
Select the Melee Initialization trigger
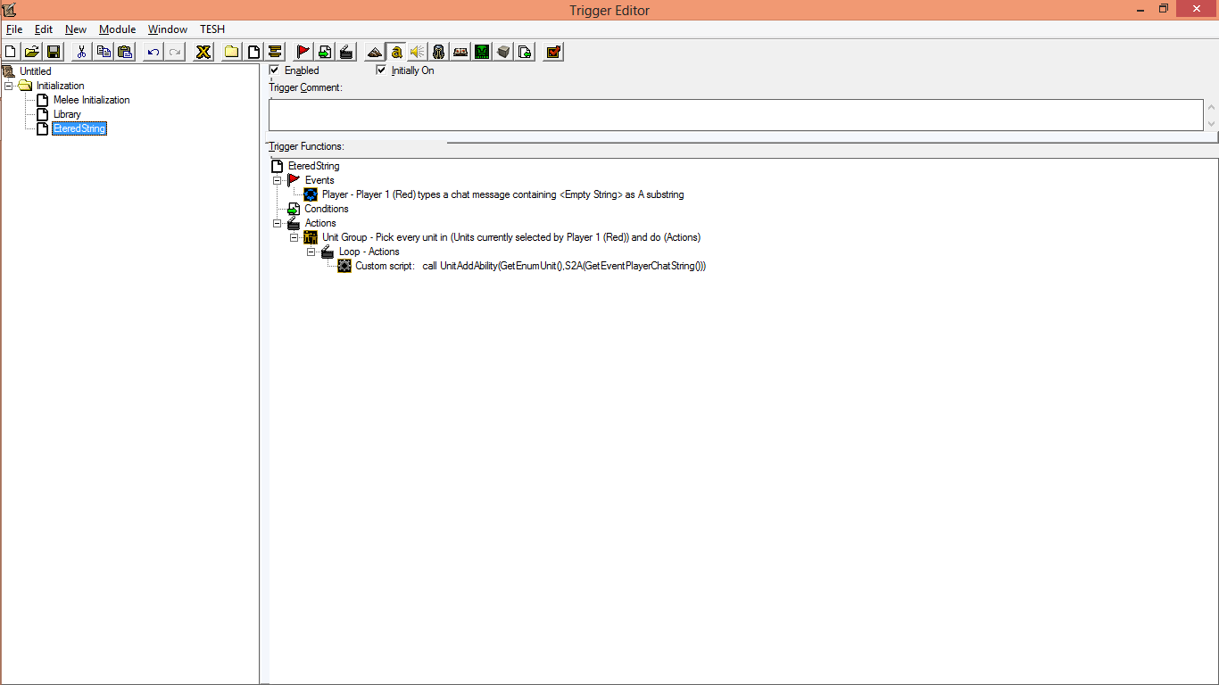click(x=92, y=100)
